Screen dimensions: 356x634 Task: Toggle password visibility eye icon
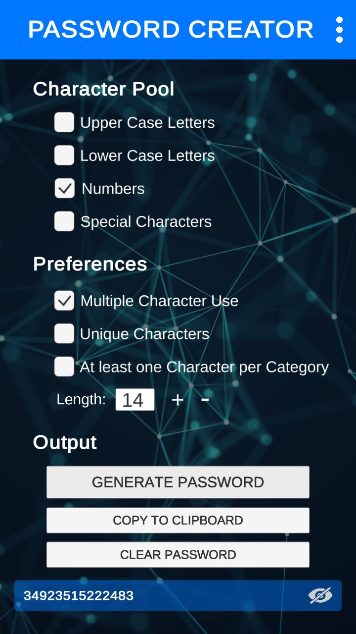click(320, 595)
